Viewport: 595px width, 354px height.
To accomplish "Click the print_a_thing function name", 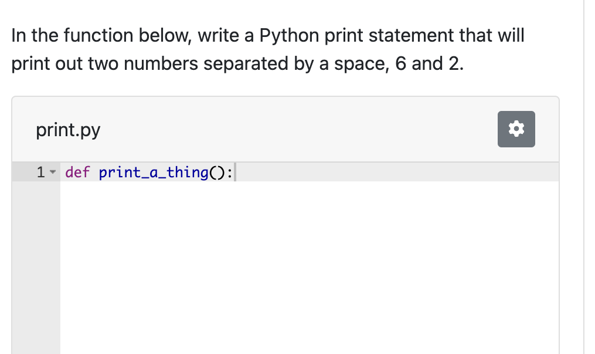I will click(x=154, y=173).
